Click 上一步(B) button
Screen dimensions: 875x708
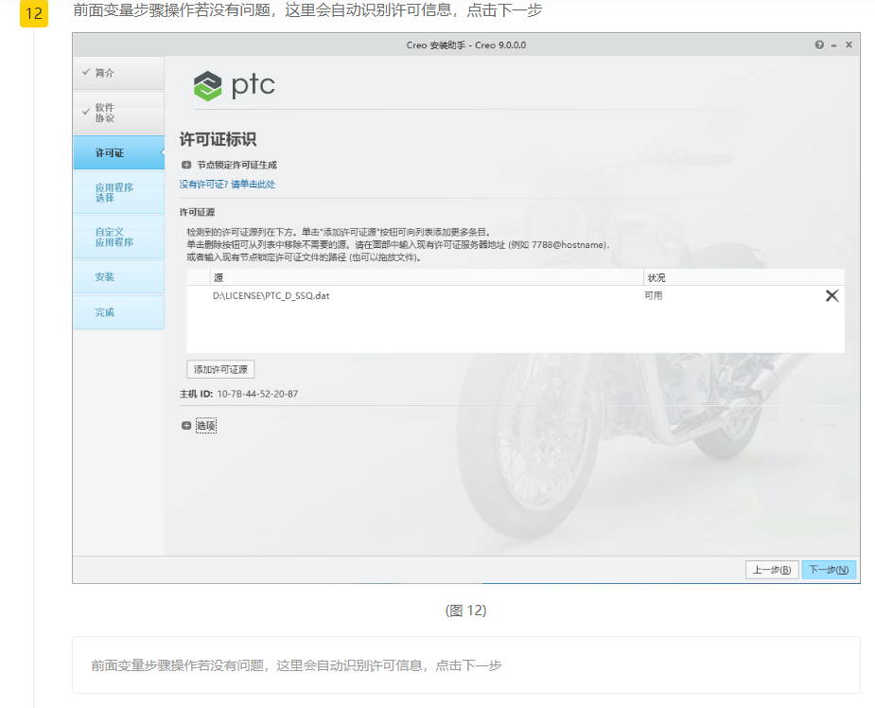772,570
